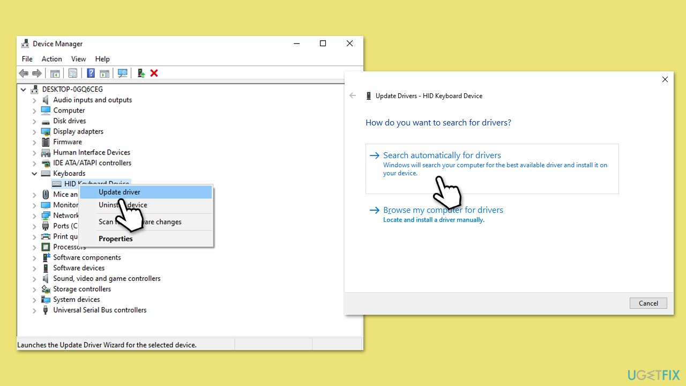This screenshot has width=686, height=386.
Task: Click the Update device driver toolbar icon
Action: coord(141,73)
